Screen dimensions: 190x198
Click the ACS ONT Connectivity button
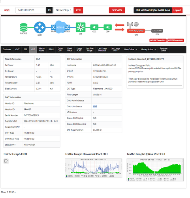tap(158, 40)
